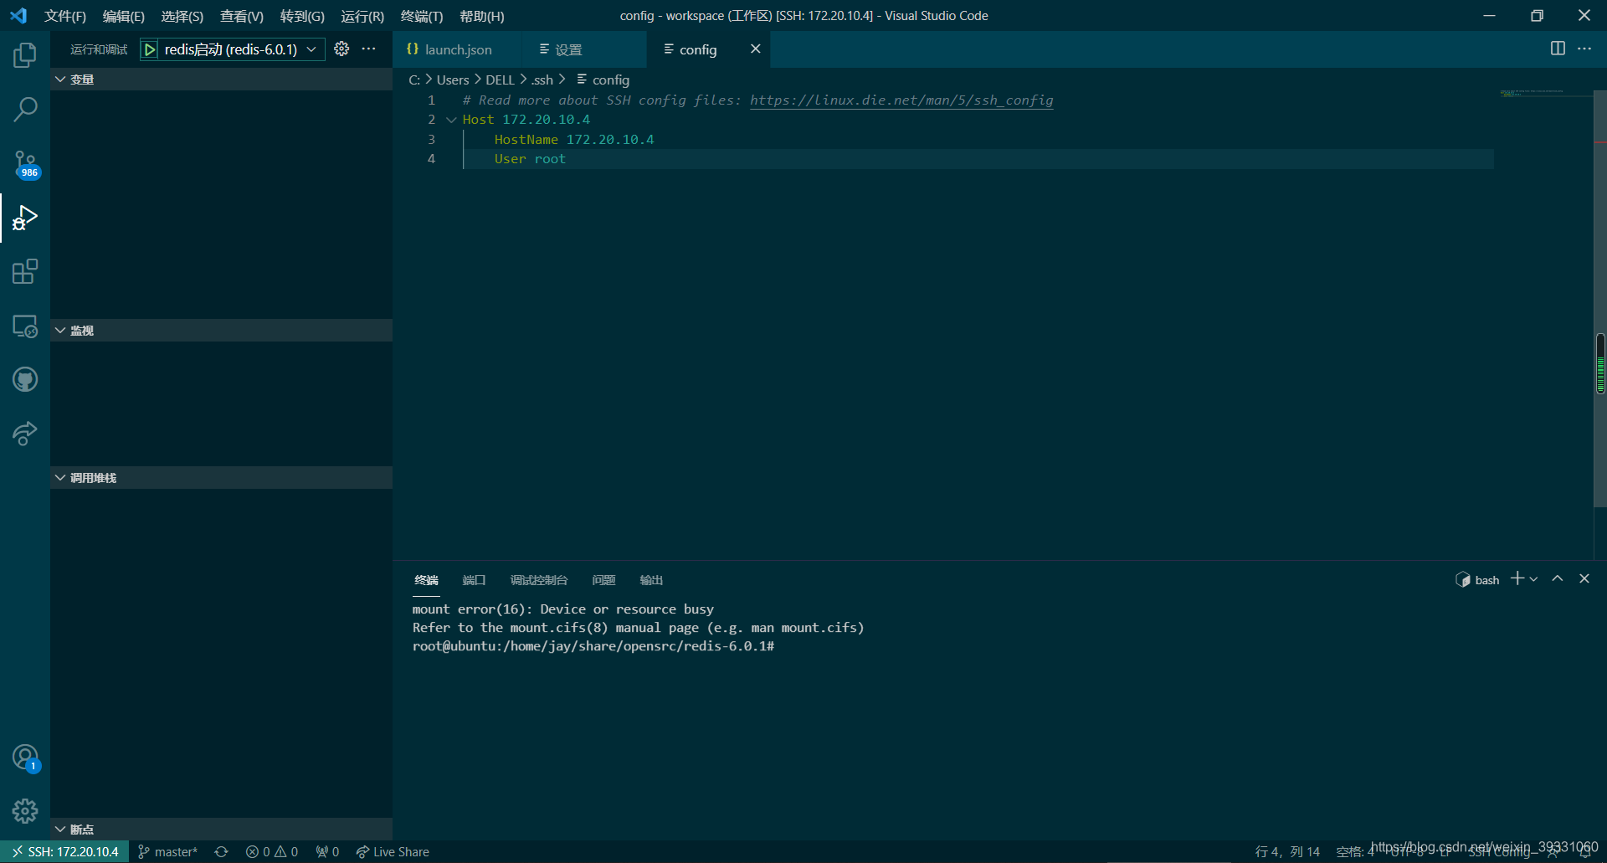Viewport: 1607px width, 863px height.
Task: Open the 编辑(E) menu
Action: (x=124, y=16)
